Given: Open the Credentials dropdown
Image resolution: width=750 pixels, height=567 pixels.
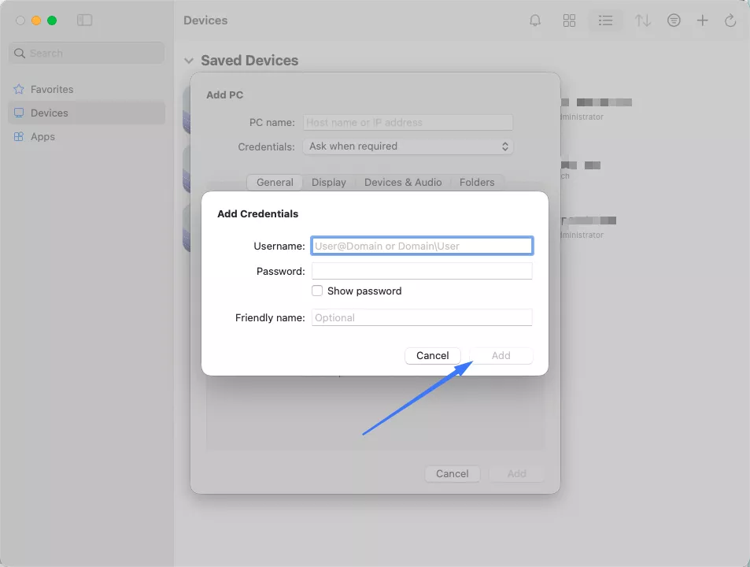Looking at the screenshot, I should [408, 146].
